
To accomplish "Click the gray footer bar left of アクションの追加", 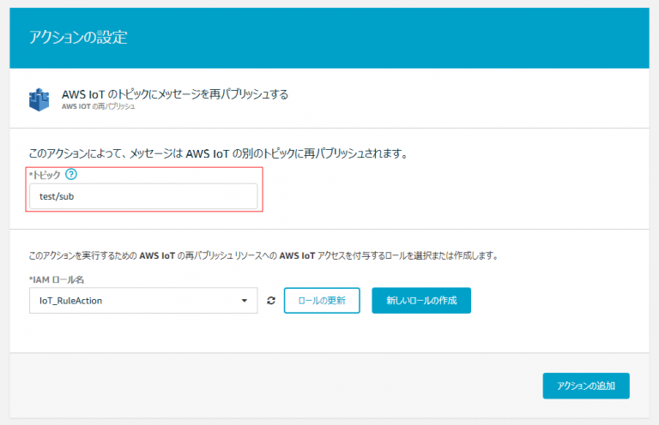I will tap(273, 386).
